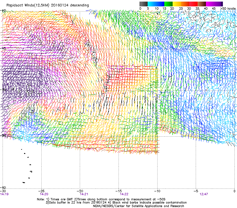The width and height of the screenshot is (237, 208).
Task: Click the NOAA/NESDIS credit line
Action: tap(138, 206)
